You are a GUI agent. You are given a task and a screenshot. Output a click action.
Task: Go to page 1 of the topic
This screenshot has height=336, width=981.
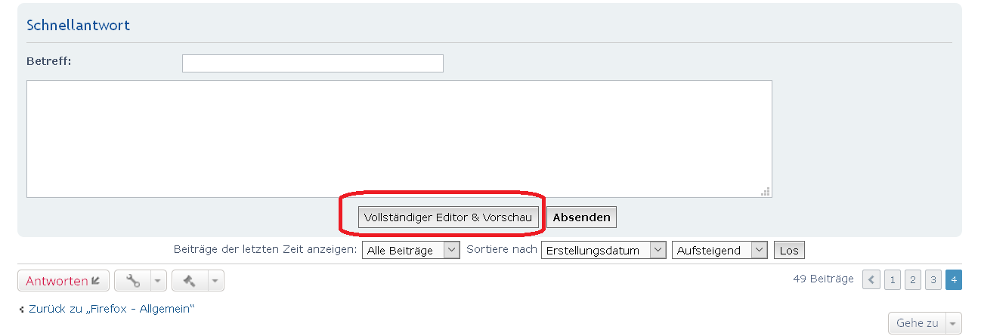pyautogui.click(x=893, y=280)
